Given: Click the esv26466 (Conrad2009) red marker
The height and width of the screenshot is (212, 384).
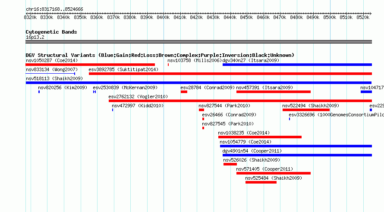Looking at the screenshot, I should click(x=203, y=119).
